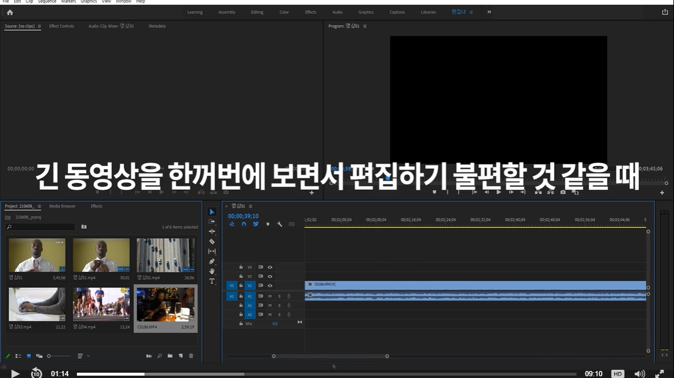Go to In point in Program monitor
This screenshot has width=674, height=378.
tap(474, 192)
